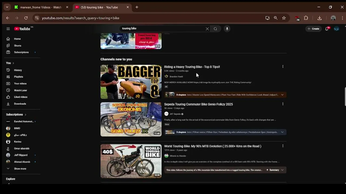
Task: Open Liked videos in sidebar
Action: (x=21, y=97)
